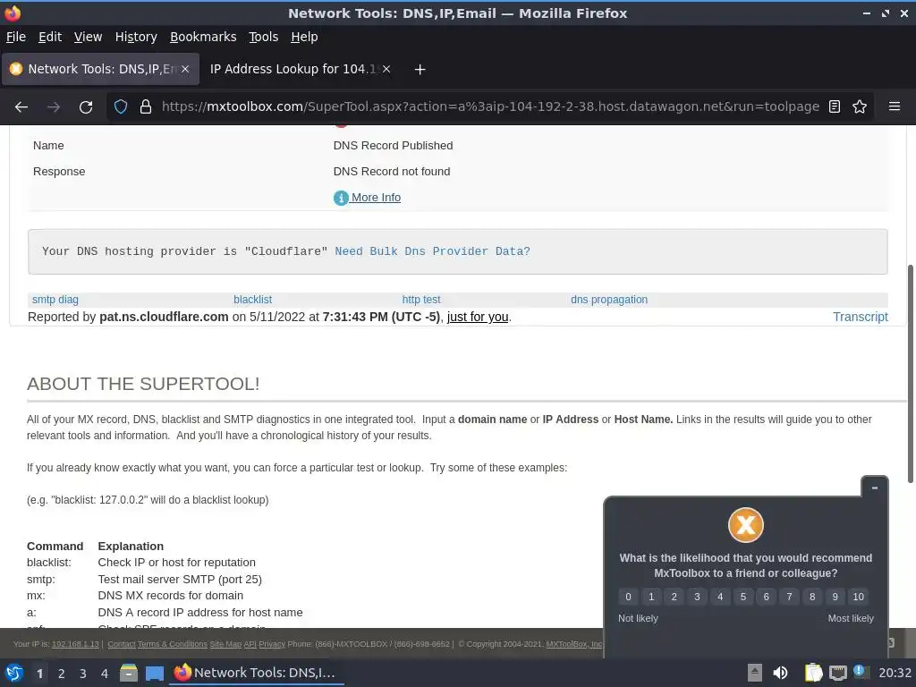Bookmark this page with the star icon

pos(860,107)
